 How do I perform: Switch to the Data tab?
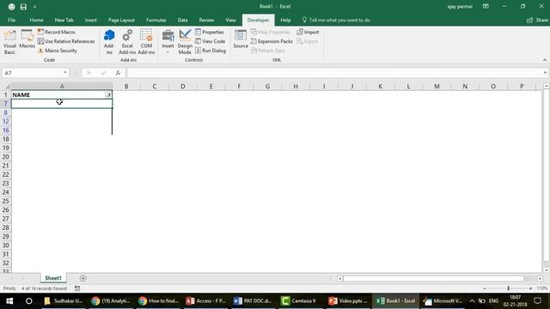pos(182,20)
